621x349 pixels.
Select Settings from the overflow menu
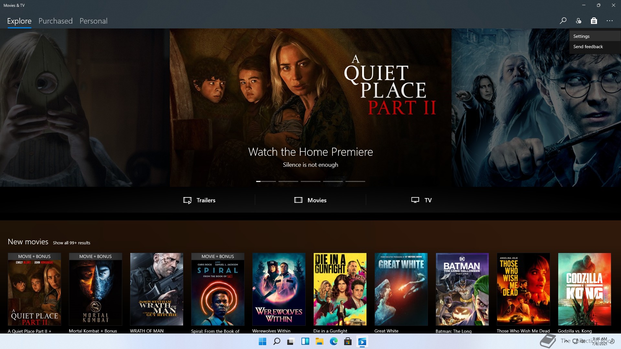pos(595,36)
